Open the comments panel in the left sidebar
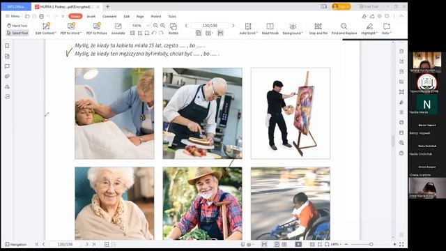The height and width of the screenshot is (251, 446). pyautogui.click(x=8, y=66)
